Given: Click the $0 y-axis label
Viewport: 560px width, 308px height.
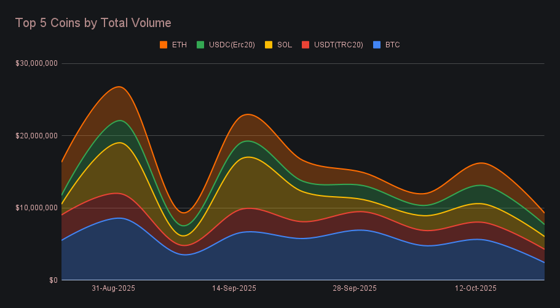Looking at the screenshot, I should [53, 280].
